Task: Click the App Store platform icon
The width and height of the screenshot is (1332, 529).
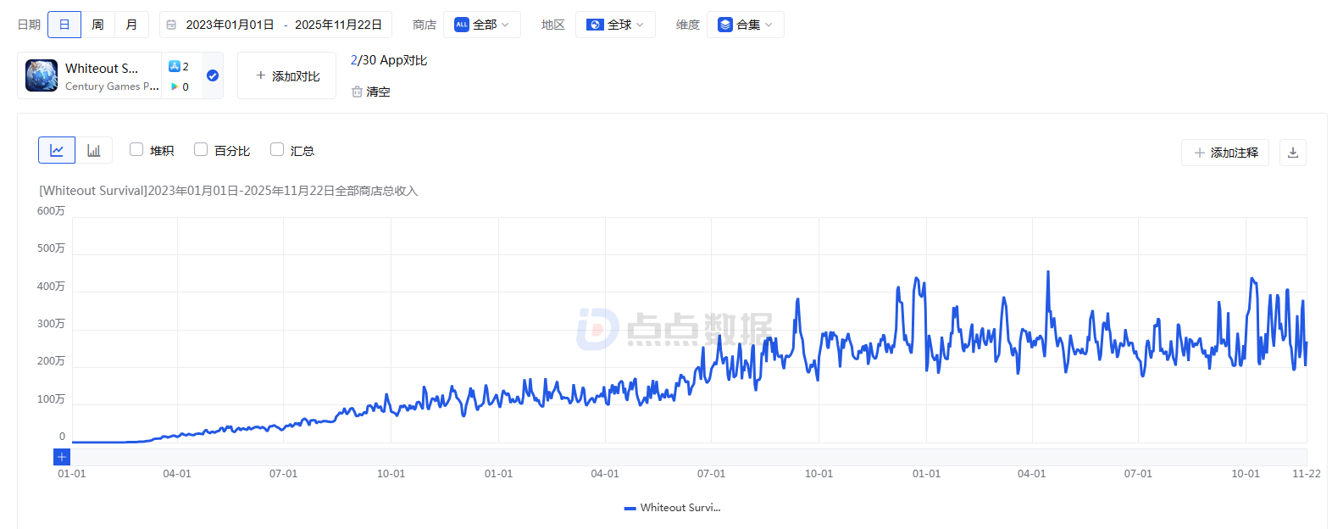Action: (x=175, y=66)
